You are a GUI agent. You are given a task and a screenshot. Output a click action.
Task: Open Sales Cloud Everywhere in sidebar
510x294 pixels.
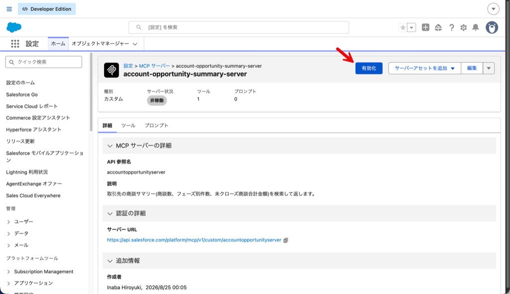[33, 195]
